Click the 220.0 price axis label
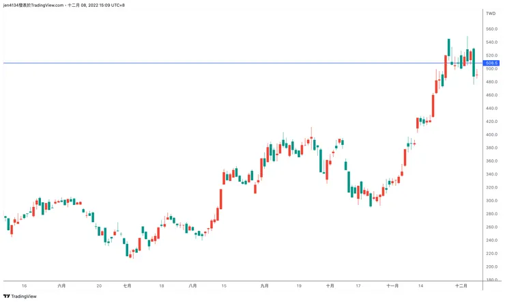Screen dimensions: 505x302 click(x=492, y=253)
